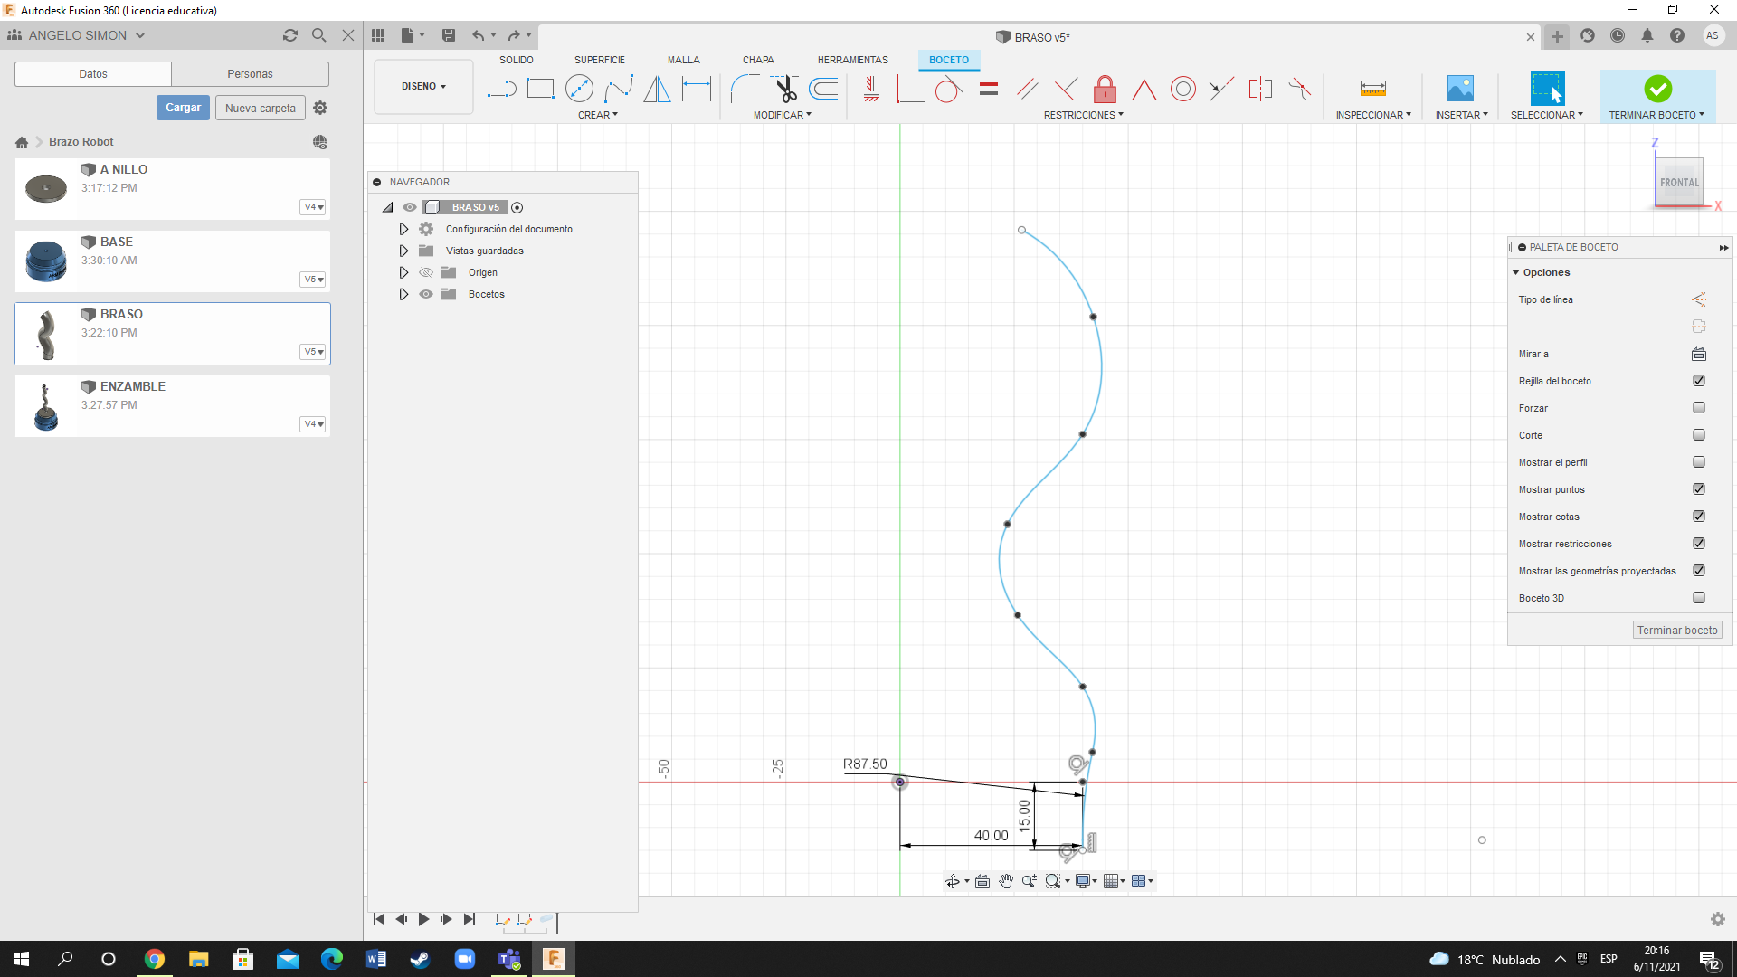Enable the Forzar checkbox
The width and height of the screenshot is (1737, 977).
click(1698, 408)
